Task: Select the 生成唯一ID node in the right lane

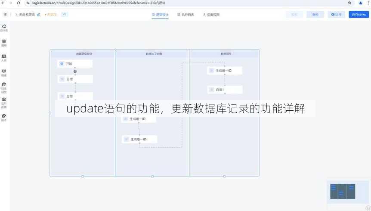Action: 225,71
